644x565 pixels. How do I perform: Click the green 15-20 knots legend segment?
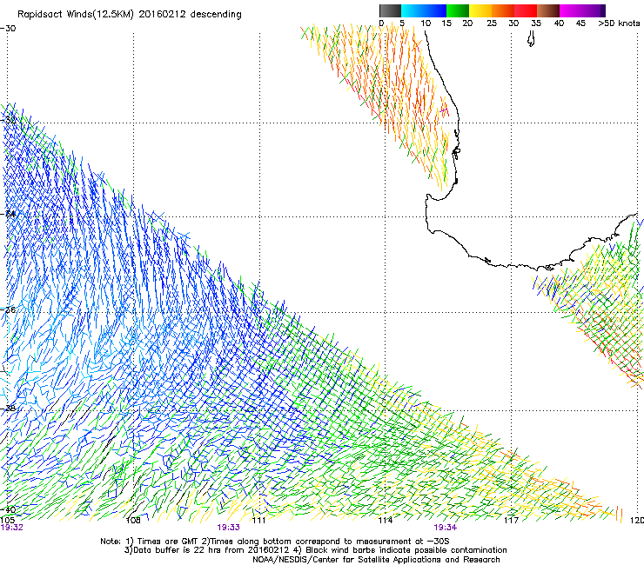coord(458,10)
